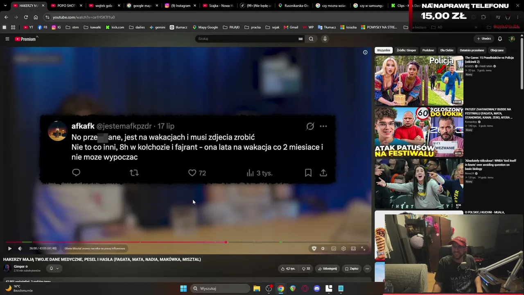This screenshot has width=524, height=295.
Task: Like the video with 4,2 tys.
Action: coord(288,269)
